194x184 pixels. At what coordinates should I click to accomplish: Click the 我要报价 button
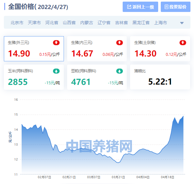click(x=176, y=7)
